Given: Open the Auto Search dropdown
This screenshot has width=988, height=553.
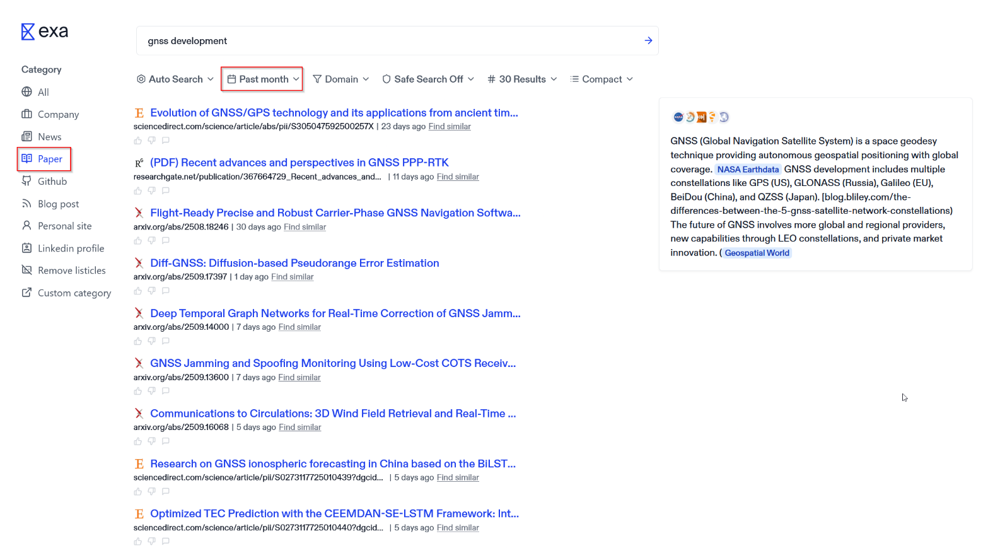Looking at the screenshot, I should [175, 79].
